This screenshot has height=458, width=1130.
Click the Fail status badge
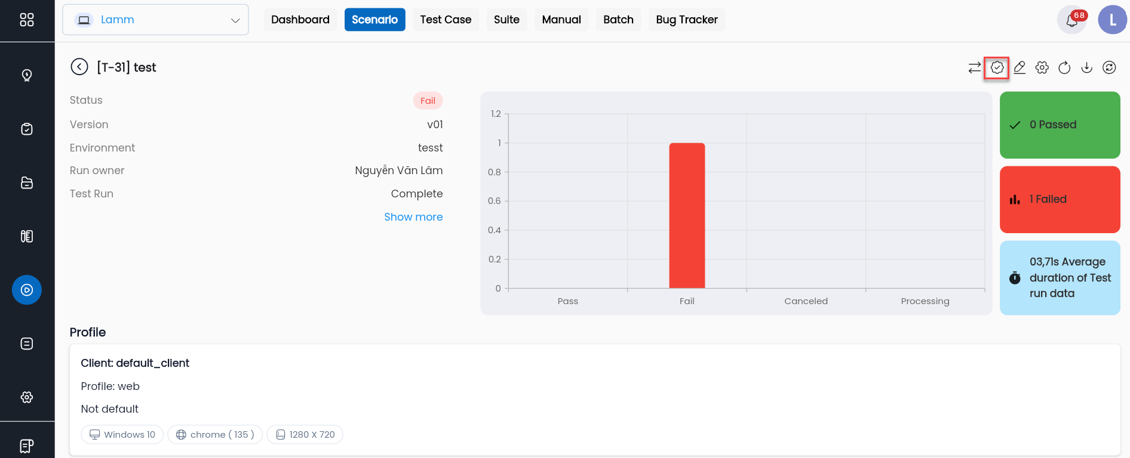[x=428, y=101]
